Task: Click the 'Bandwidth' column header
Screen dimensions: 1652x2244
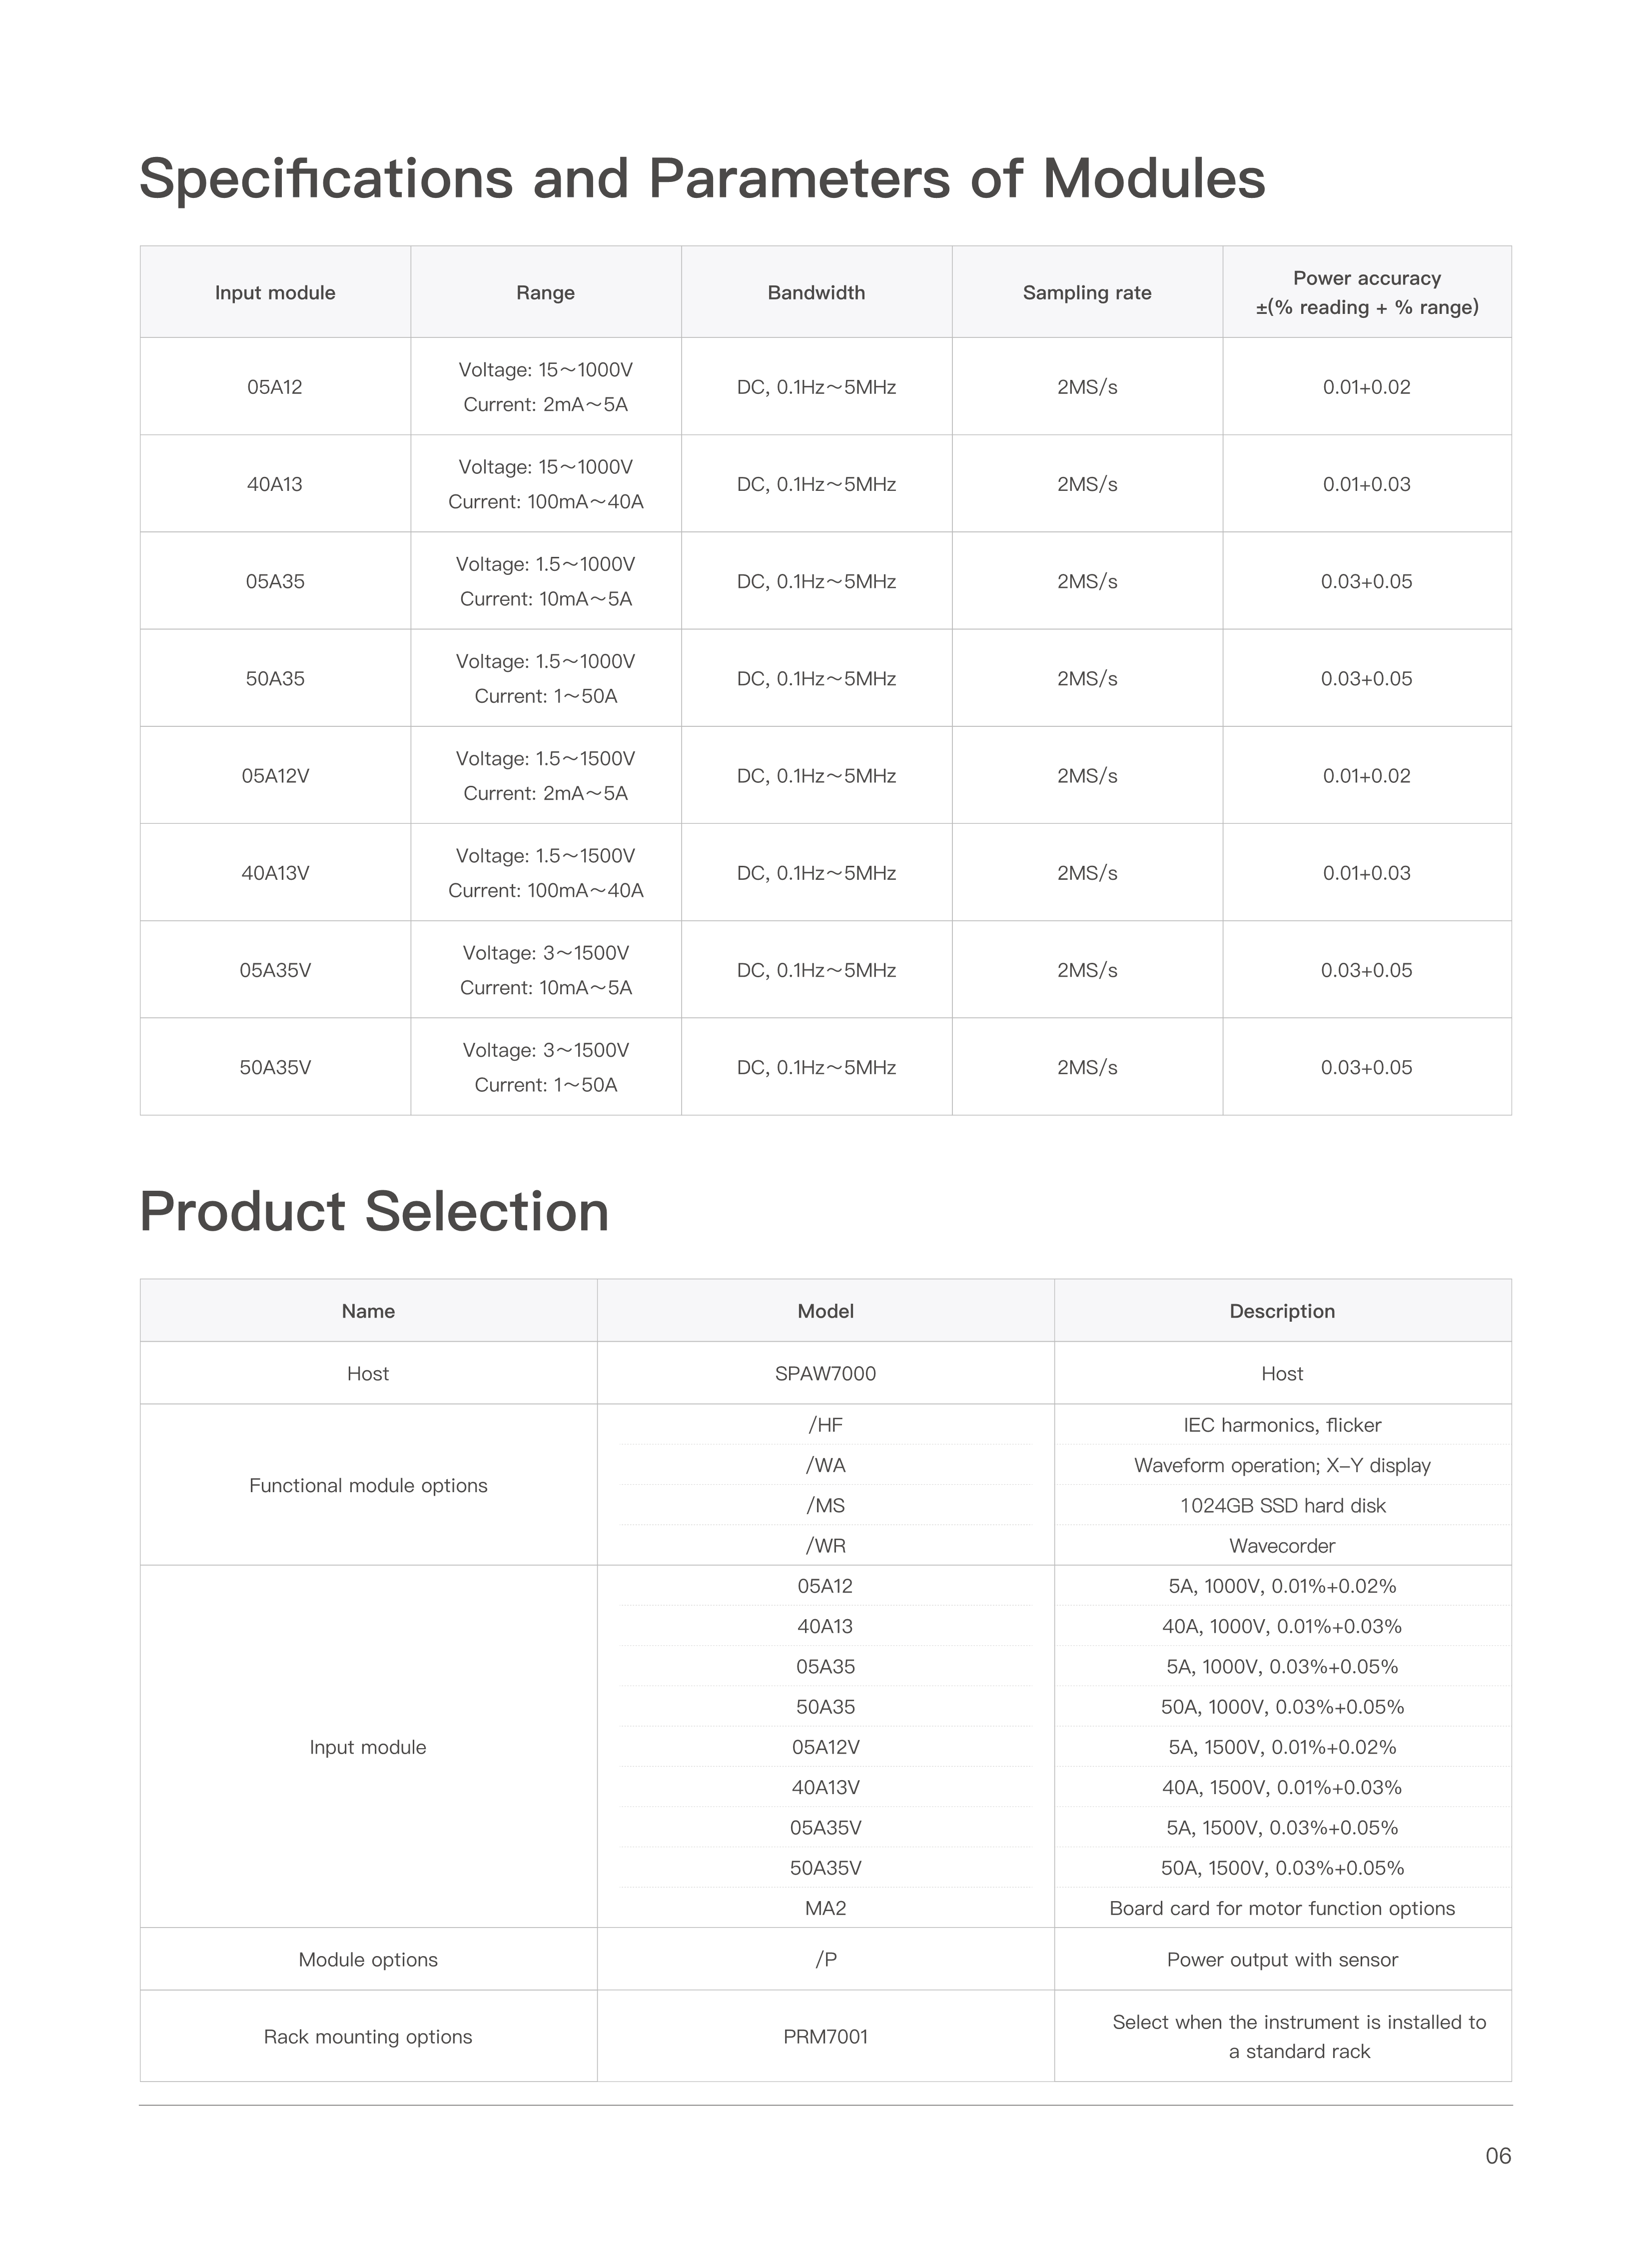Action: tap(816, 293)
